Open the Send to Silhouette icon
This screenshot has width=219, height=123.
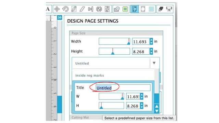pyautogui.click(x=169, y=9)
